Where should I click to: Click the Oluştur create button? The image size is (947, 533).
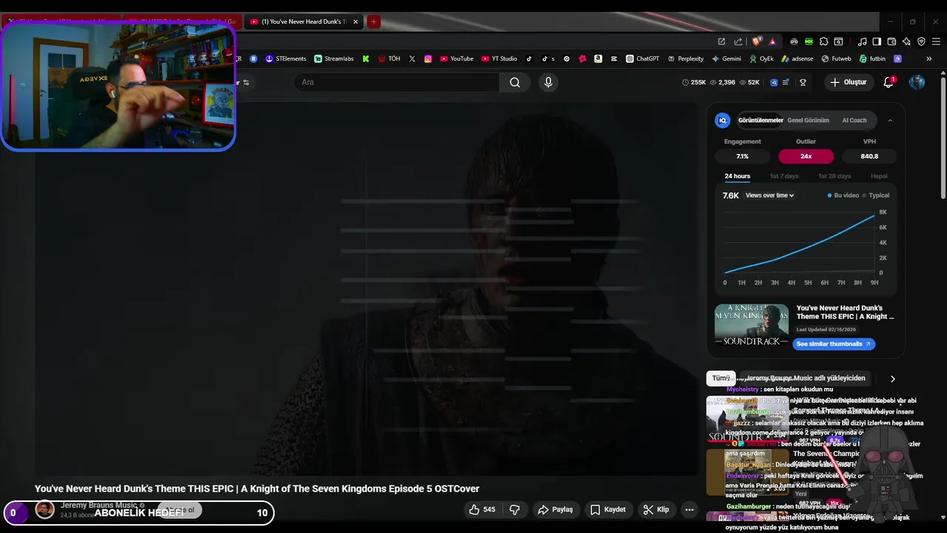[848, 82]
